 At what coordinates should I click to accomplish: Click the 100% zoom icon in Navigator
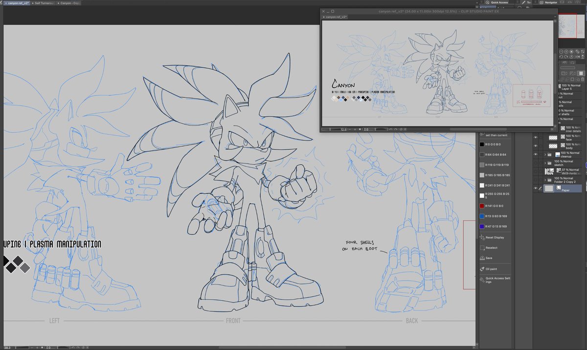coord(571,52)
